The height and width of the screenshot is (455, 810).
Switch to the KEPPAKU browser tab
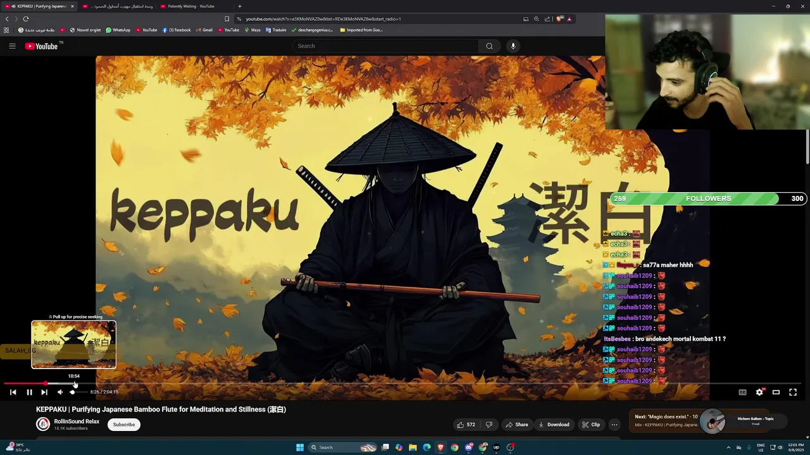pyautogui.click(x=38, y=6)
